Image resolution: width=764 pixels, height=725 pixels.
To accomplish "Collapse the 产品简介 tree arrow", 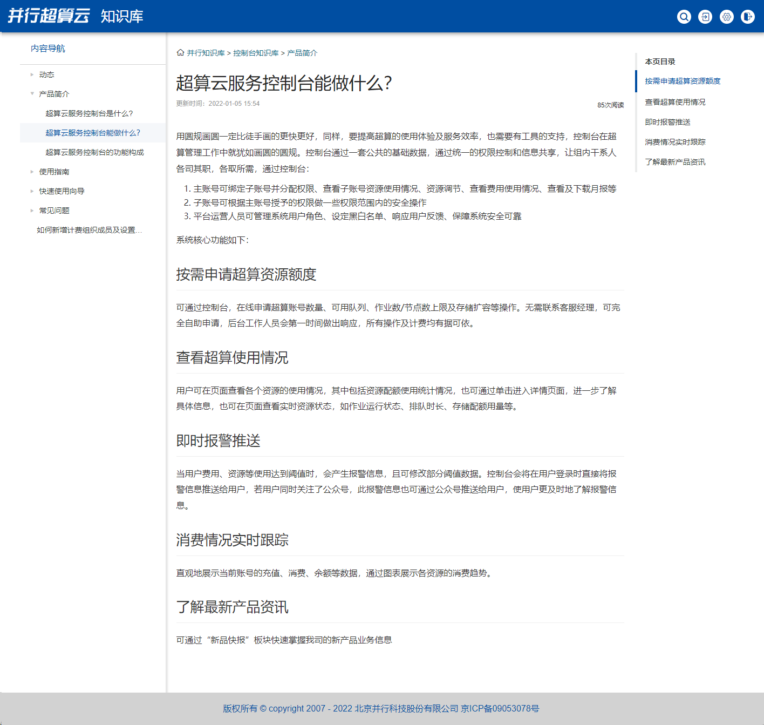I will click(x=32, y=93).
